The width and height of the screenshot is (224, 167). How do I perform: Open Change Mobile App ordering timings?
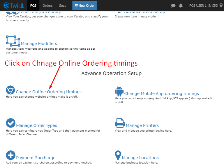coord(161,94)
